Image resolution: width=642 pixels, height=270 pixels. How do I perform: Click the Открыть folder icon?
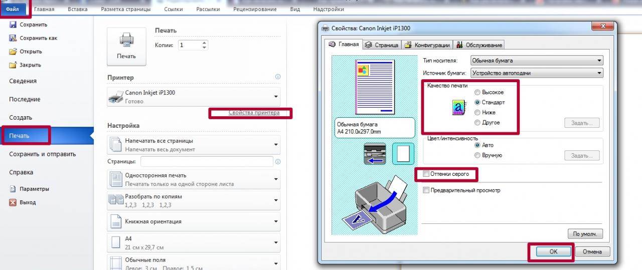point(13,52)
